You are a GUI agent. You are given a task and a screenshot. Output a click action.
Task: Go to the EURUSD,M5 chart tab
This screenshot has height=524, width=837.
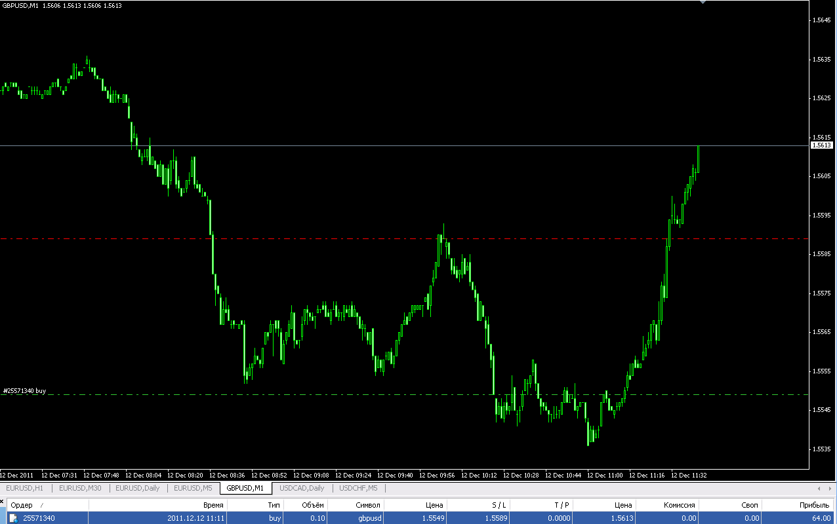(192, 488)
